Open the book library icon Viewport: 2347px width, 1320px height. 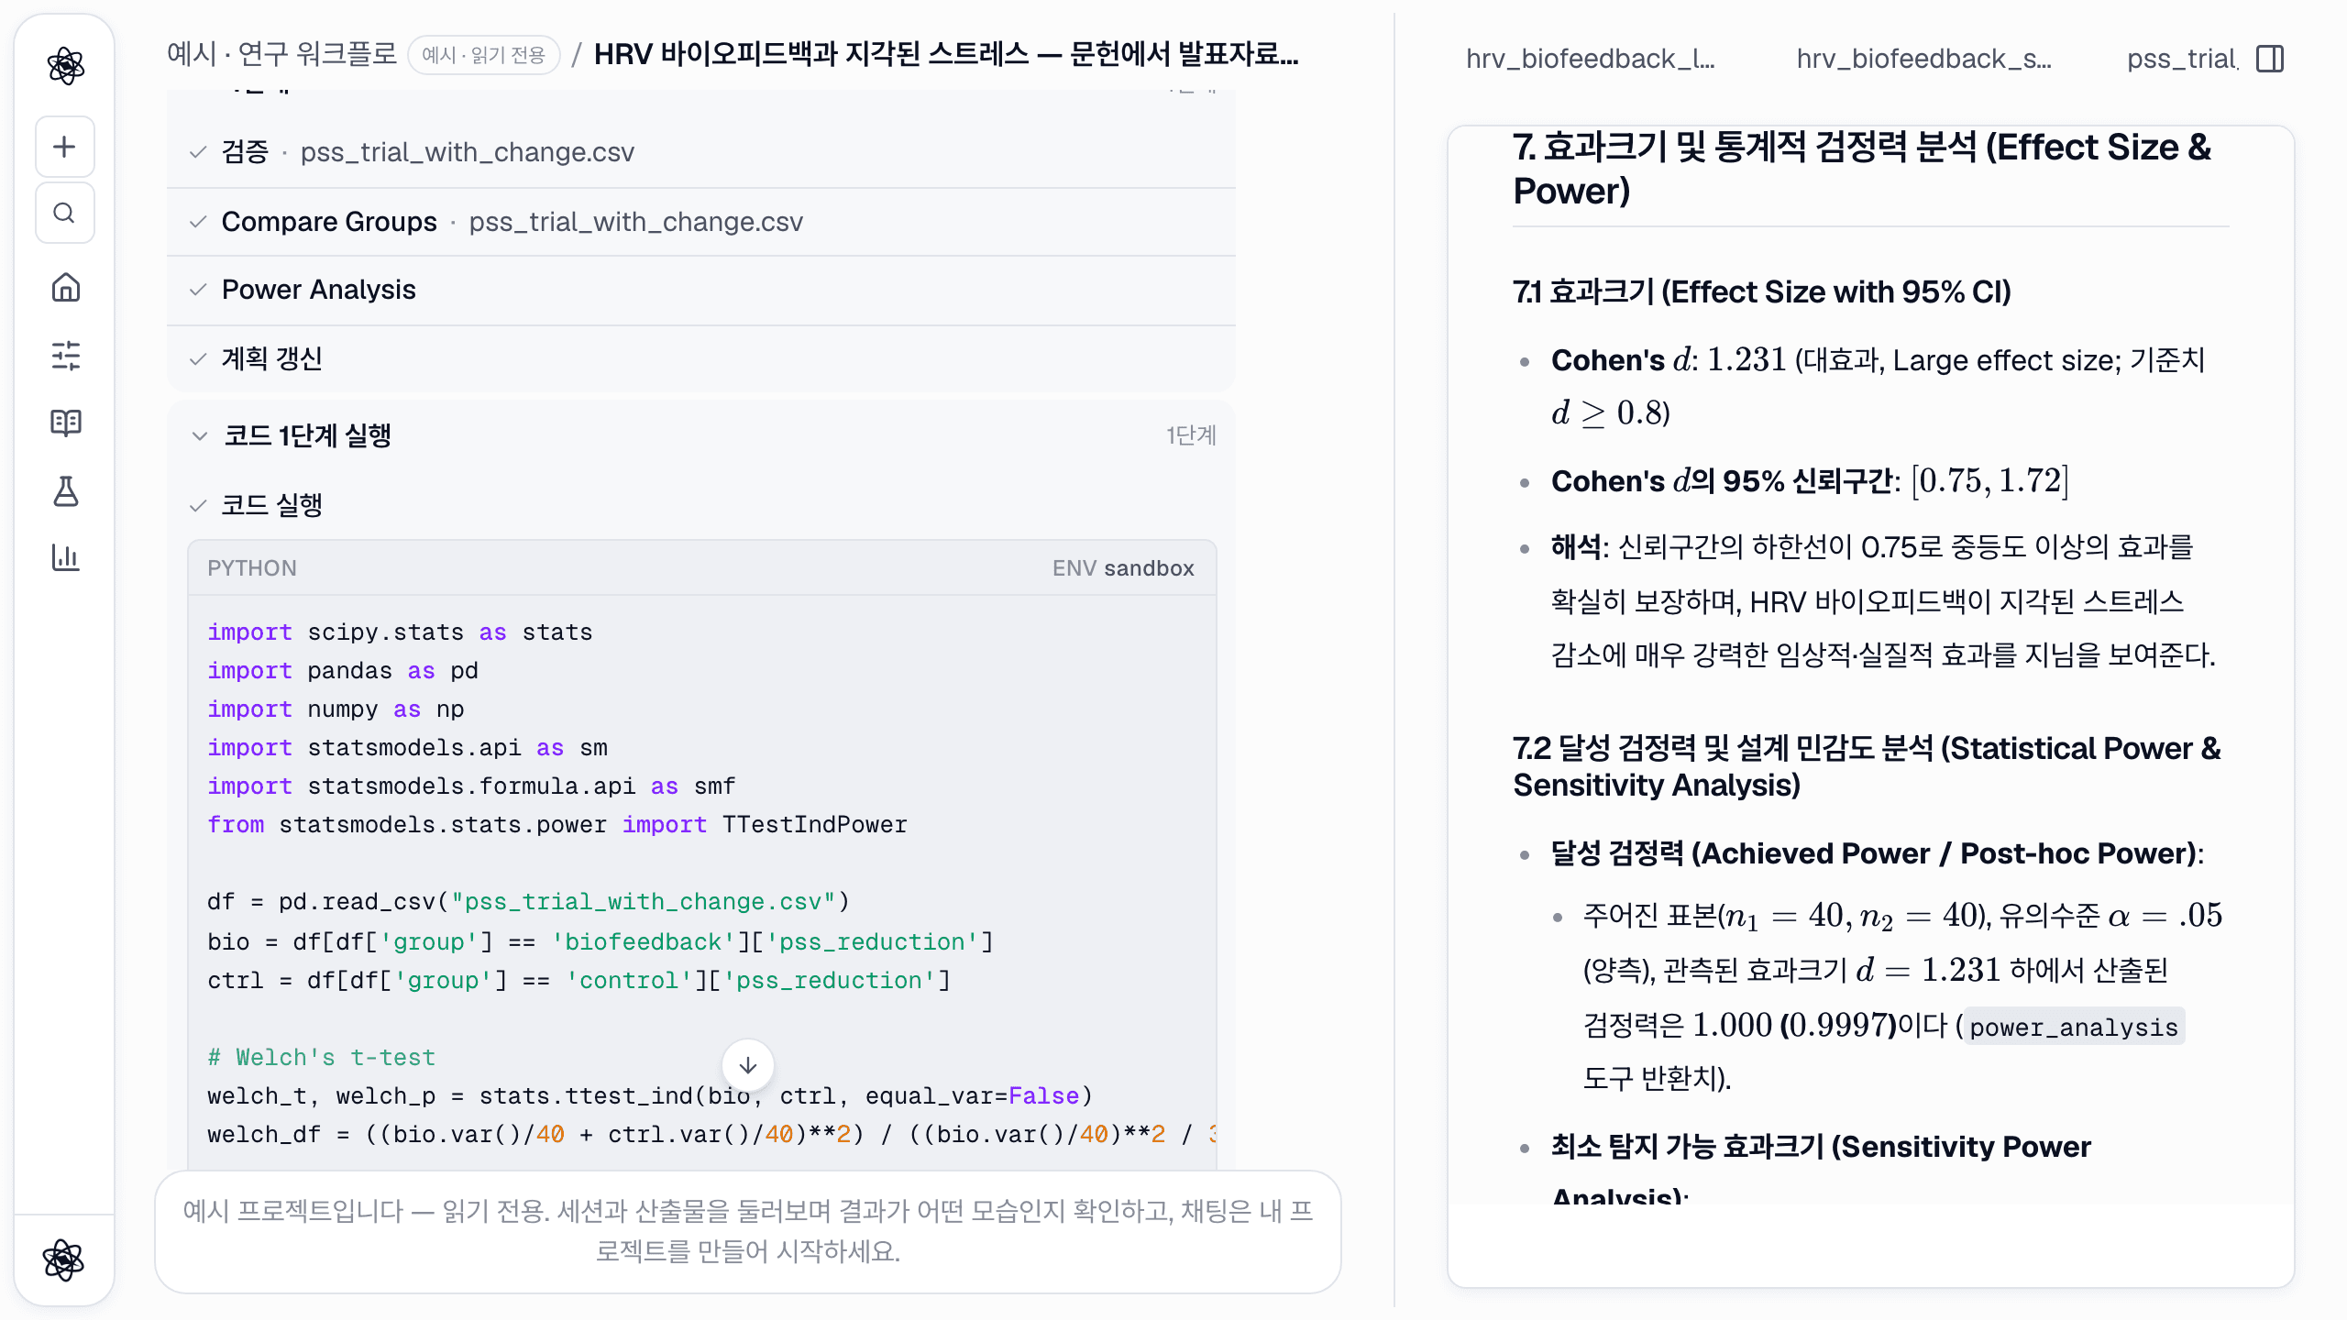pos(65,423)
